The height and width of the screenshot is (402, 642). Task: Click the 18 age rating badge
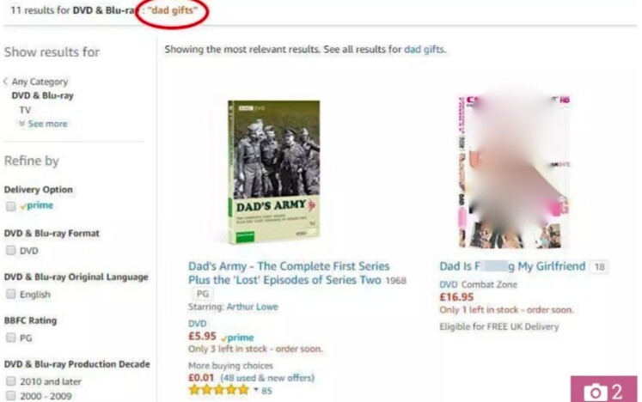[599, 267]
